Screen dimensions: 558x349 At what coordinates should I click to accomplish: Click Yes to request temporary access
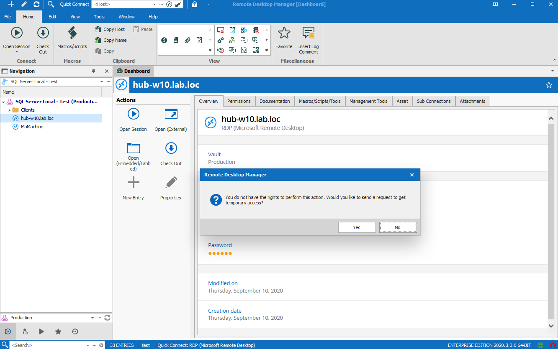click(x=357, y=227)
